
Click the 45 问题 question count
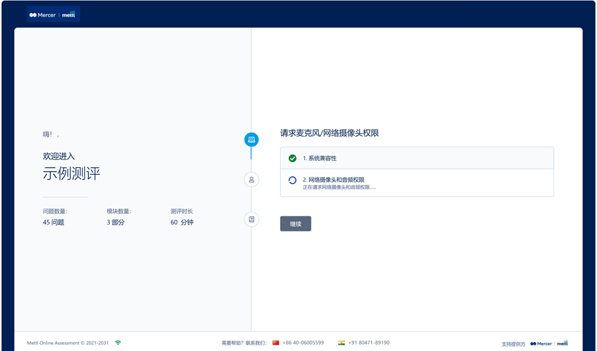[x=53, y=222]
